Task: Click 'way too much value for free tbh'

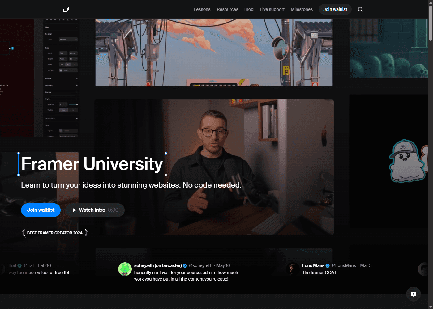Action: [x=40, y=273]
